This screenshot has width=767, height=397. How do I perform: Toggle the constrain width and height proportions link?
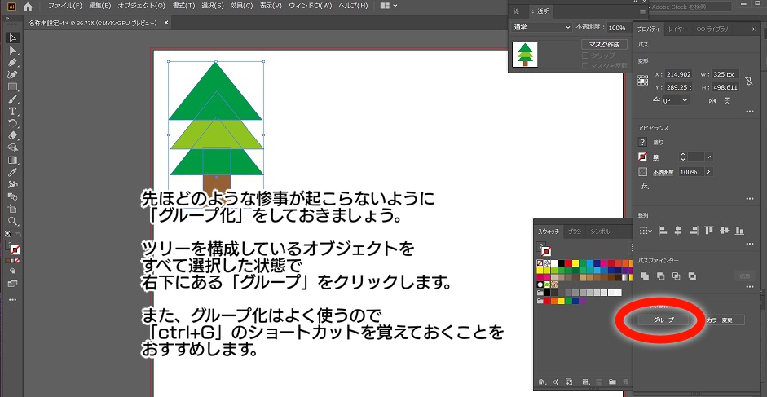coord(748,81)
